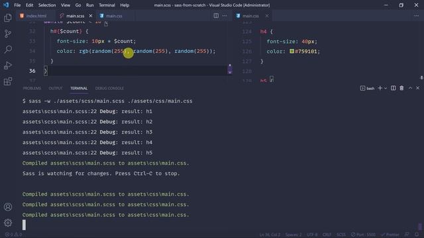
Task: Close the terminal panel
Action: tap(417, 88)
